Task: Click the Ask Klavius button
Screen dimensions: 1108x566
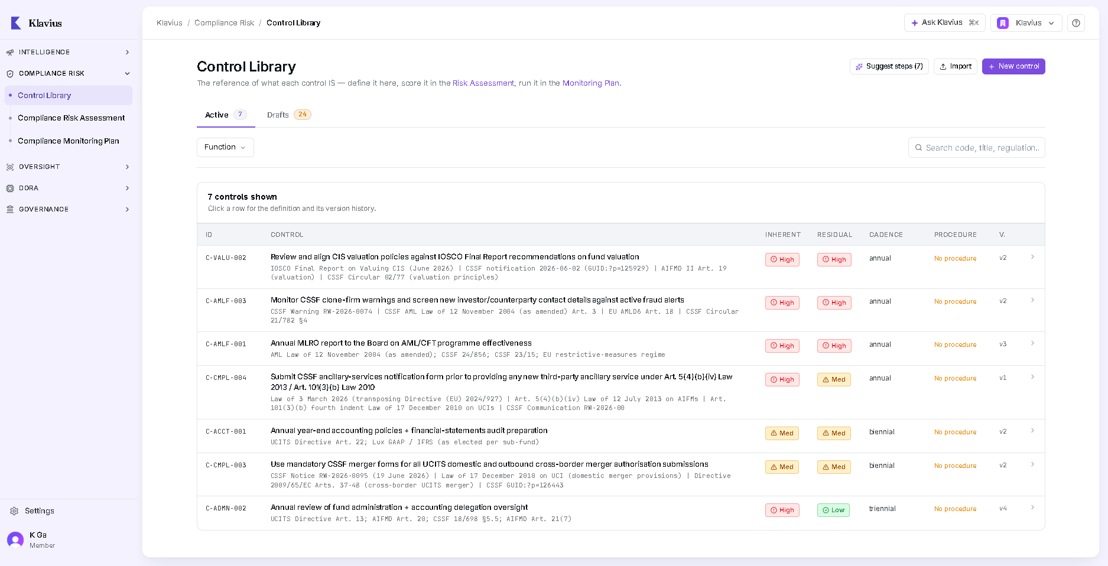Action: point(944,23)
